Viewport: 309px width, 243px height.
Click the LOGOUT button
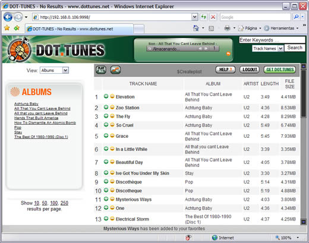(x=250, y=70)
